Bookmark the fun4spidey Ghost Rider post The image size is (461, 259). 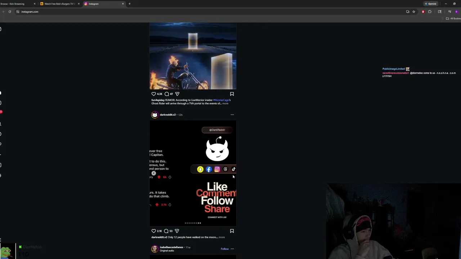pyautogui.click(x=232, y=94)
